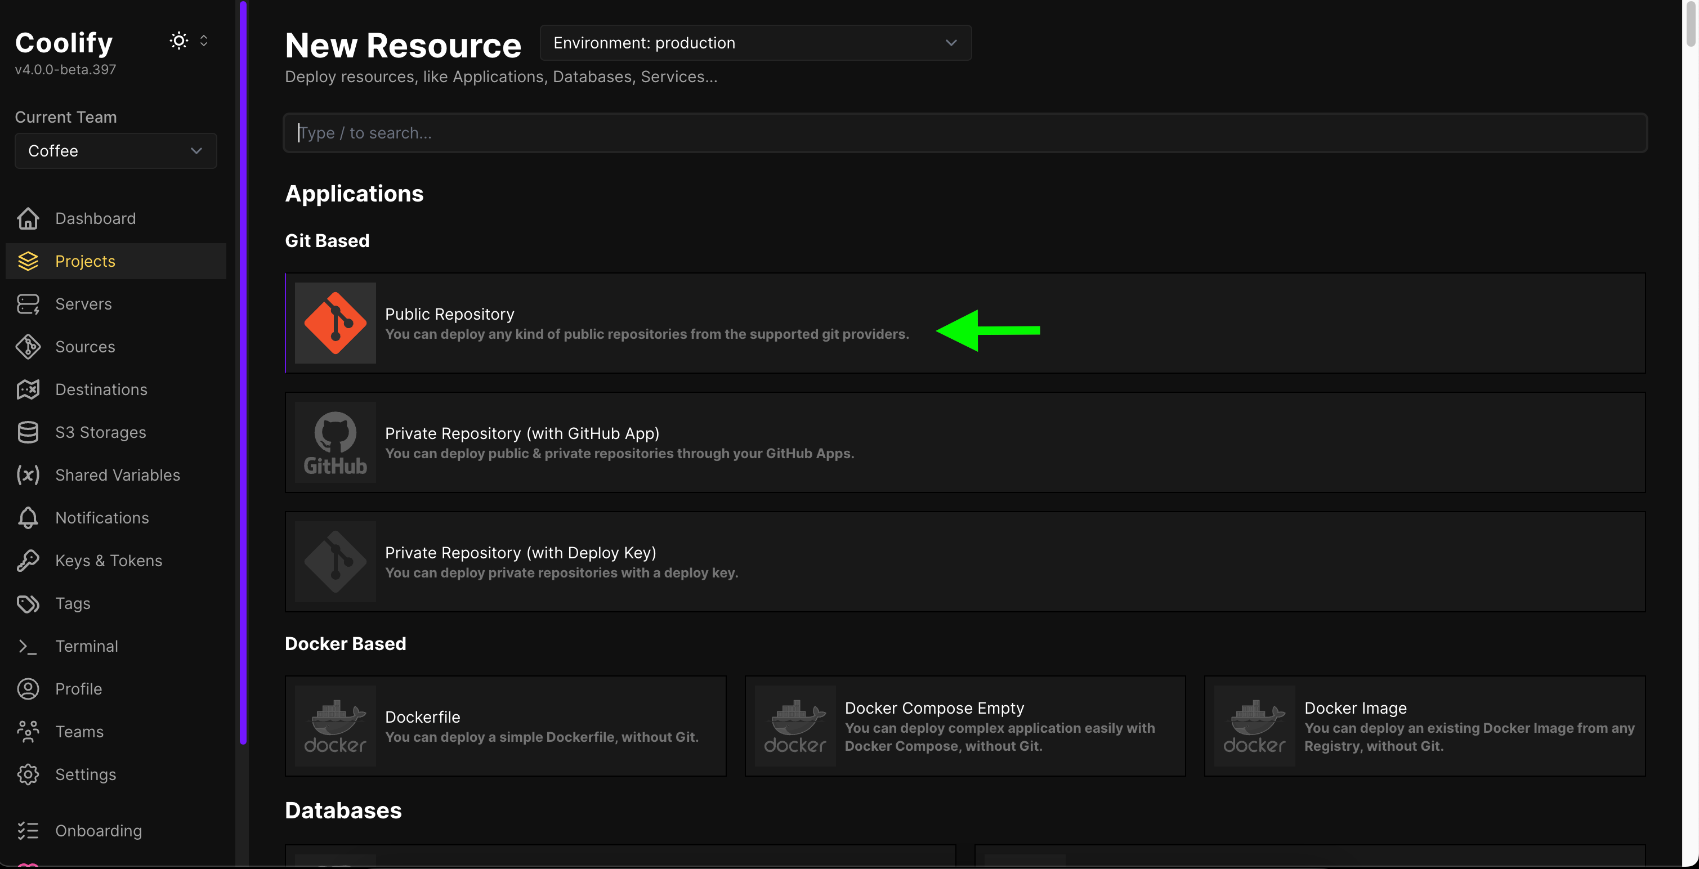Image resolution: width=1699 pixels, height=869 pixels.
Task: Choose Private Repository (with GitHub App)
Action: coord(965,442)
